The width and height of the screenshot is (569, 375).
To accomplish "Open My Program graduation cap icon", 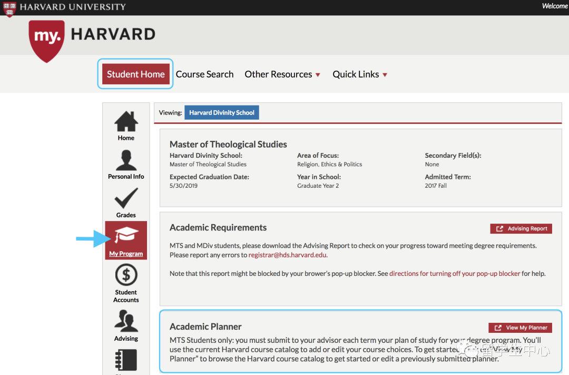I will [126, 236].
